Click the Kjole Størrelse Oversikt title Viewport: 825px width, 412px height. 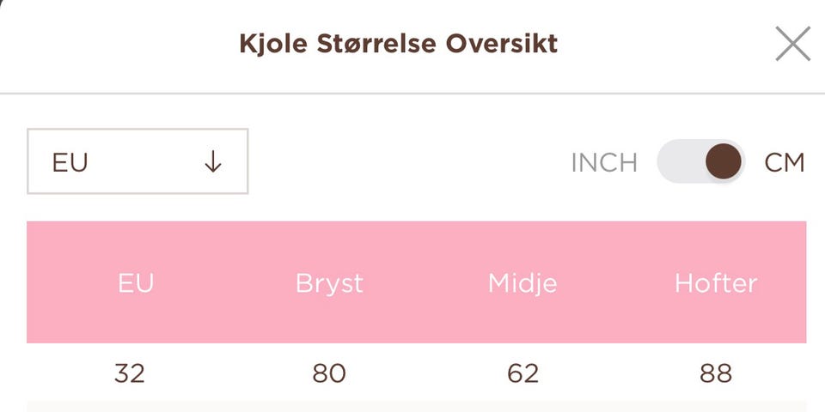click(x=398, y=44)
